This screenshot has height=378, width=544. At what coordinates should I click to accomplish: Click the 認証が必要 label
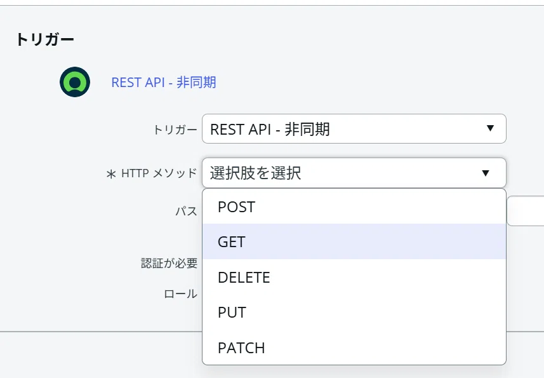coord(169,263)
